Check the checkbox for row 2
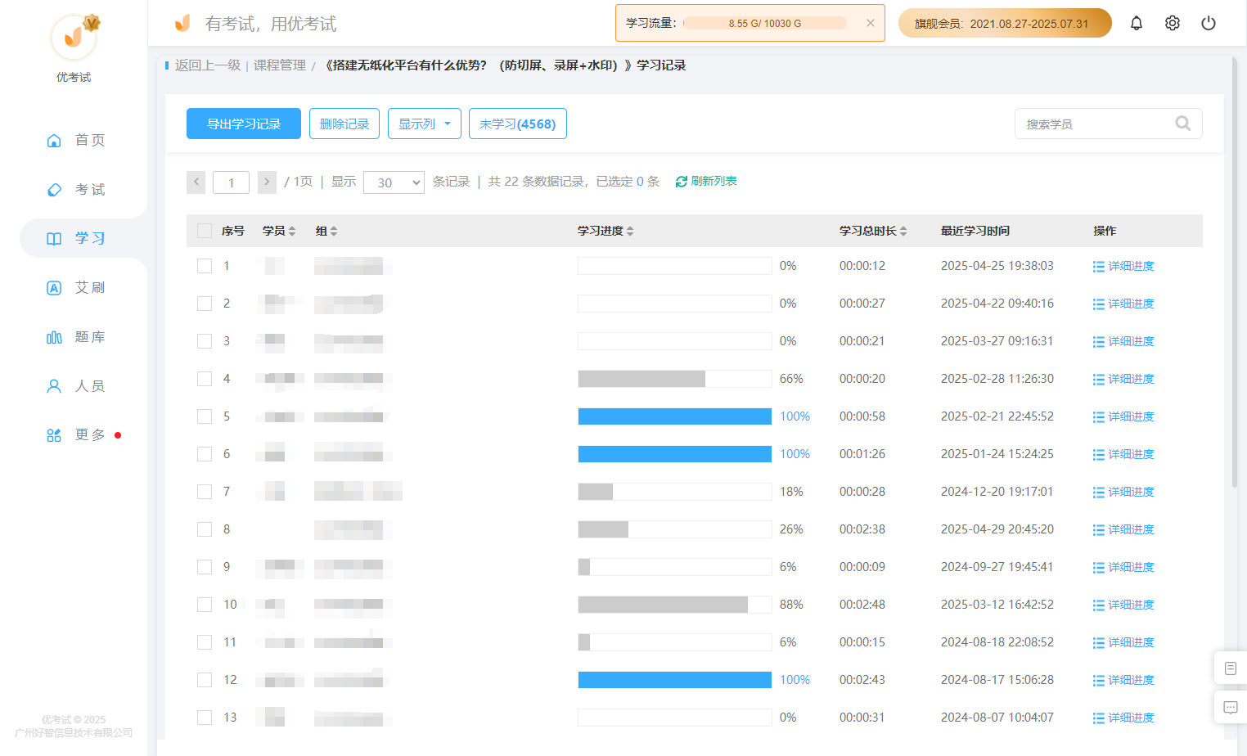 pyautogui.click(x=205, y=304)
